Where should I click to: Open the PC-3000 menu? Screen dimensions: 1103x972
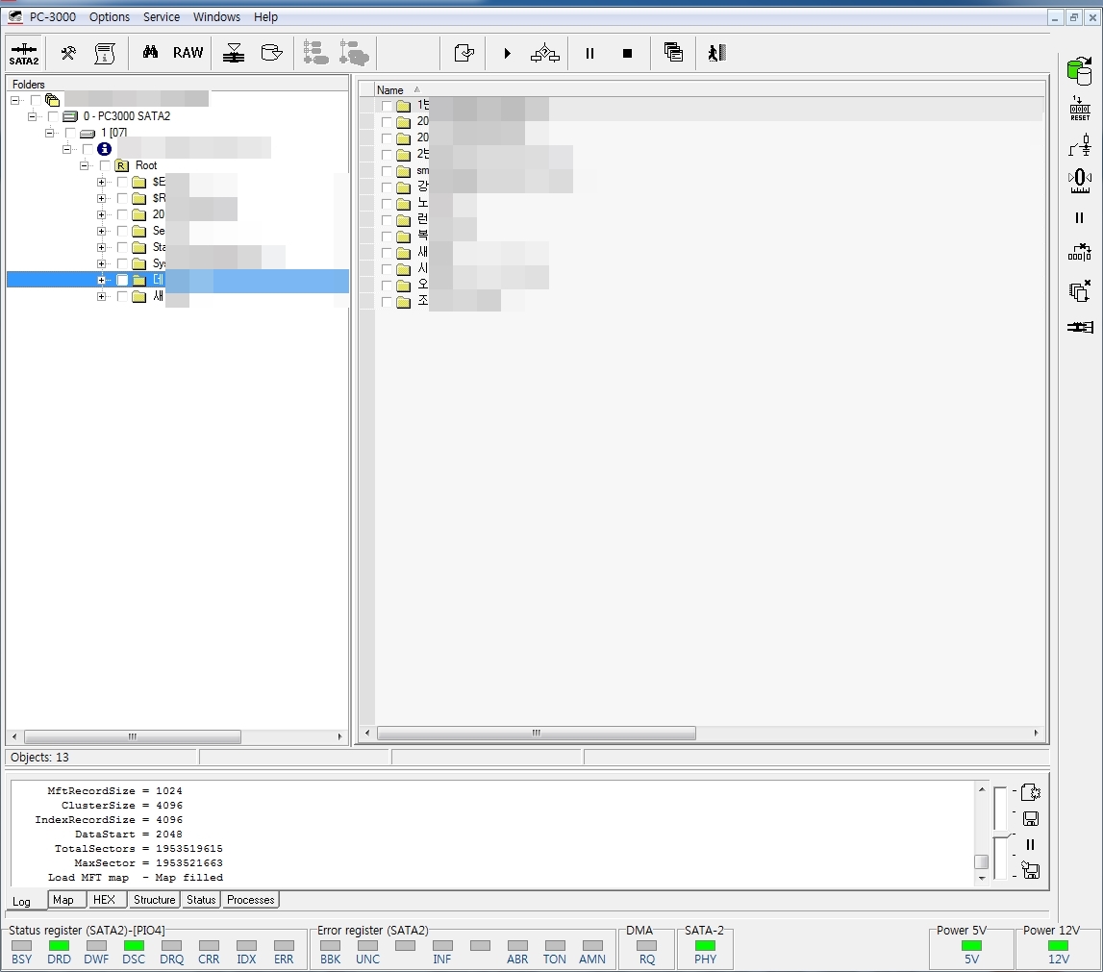tap(53, 17)
